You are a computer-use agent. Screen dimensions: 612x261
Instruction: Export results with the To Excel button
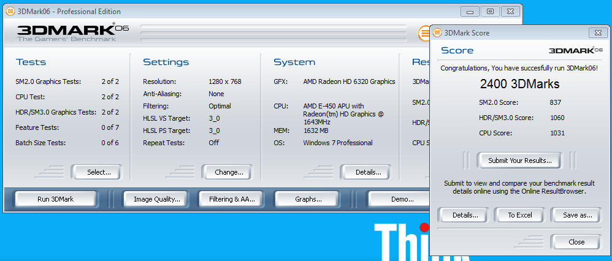(520, 215)
